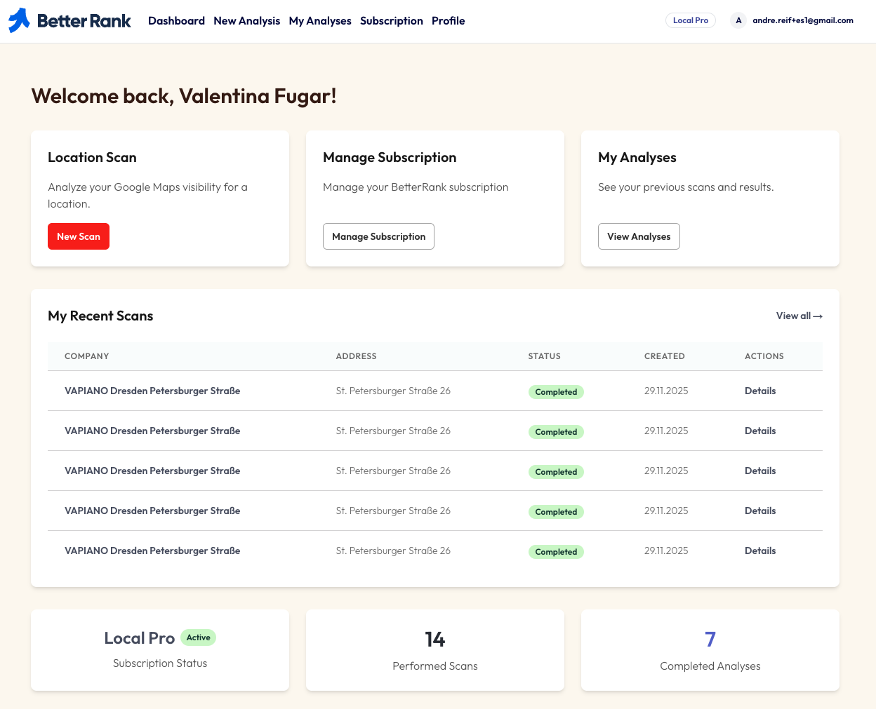Open the Profile navigation item
The width and height of the screenshot is (876, 709).
[448, 20]
